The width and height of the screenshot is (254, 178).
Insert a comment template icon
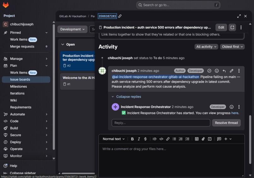pos(219,139)
